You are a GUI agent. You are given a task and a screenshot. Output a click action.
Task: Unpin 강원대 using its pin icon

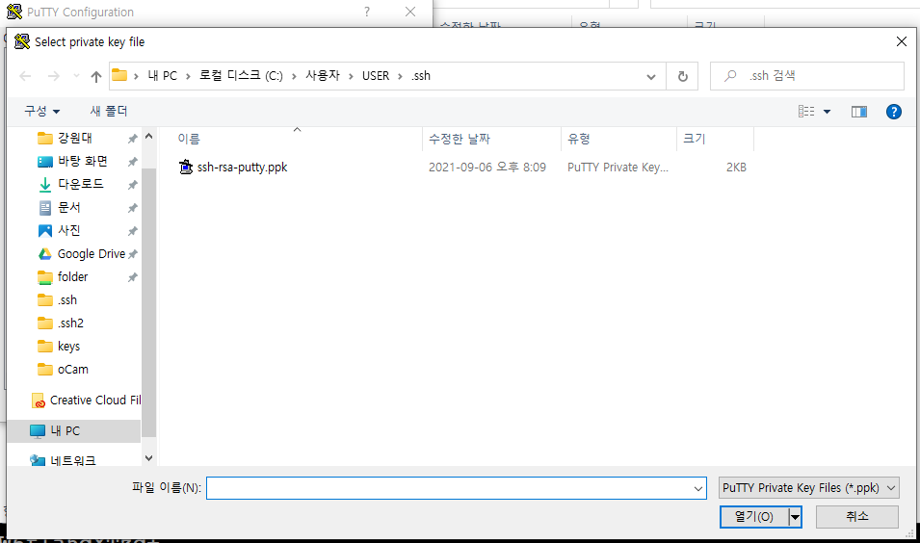point(133,139)
